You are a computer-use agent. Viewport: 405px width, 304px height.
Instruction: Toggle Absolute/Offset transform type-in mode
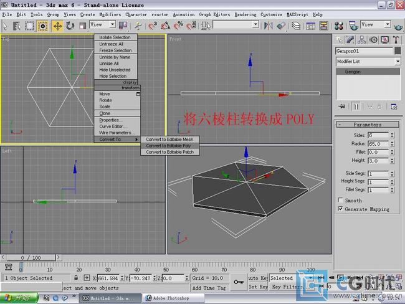pos(87,278)
